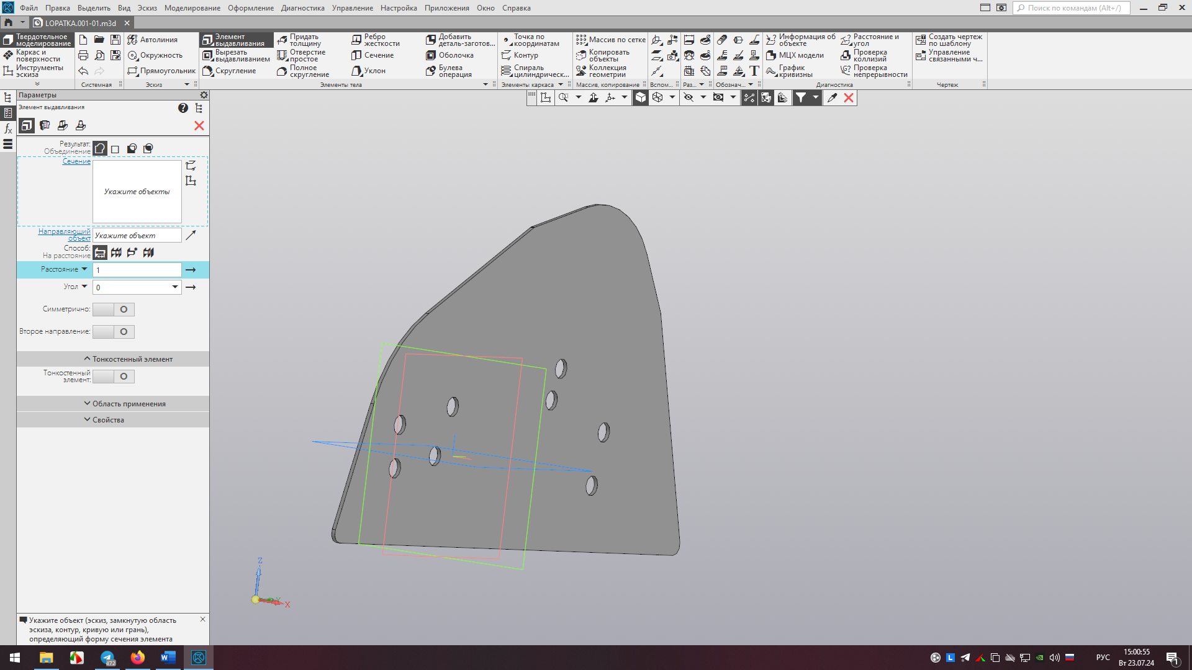Viewport: 1192px width, 670px height.
Task: Open the Оболочка shell tool
Action: [449, 55]
